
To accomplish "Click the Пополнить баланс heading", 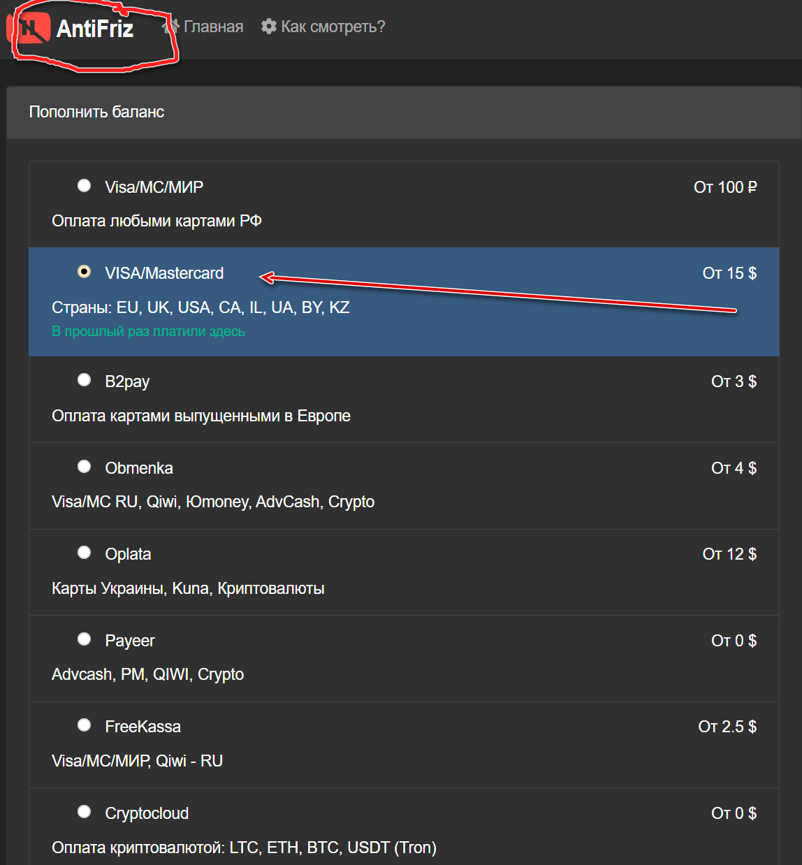I will point(96,112).
